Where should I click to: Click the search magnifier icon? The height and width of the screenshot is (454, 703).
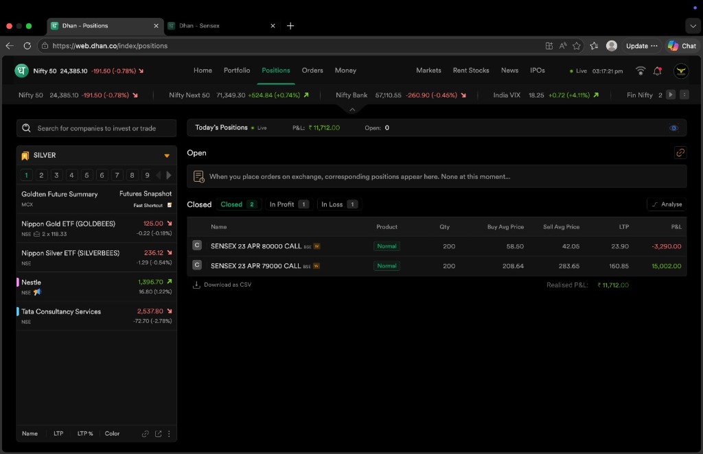tap(27, 128)
